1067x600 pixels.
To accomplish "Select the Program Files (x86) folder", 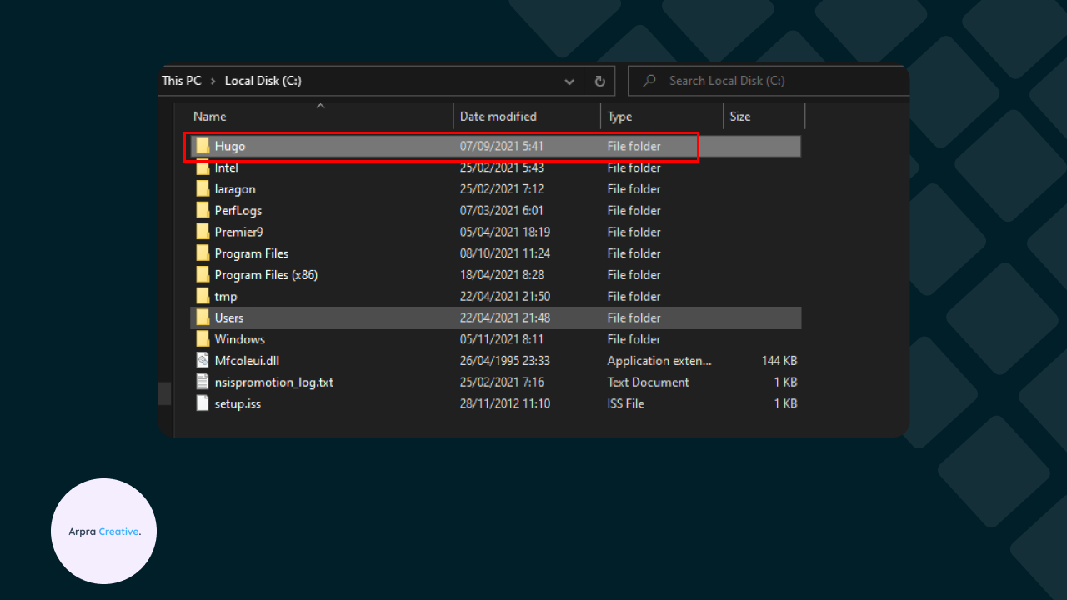I will click(x=266, y=275).
